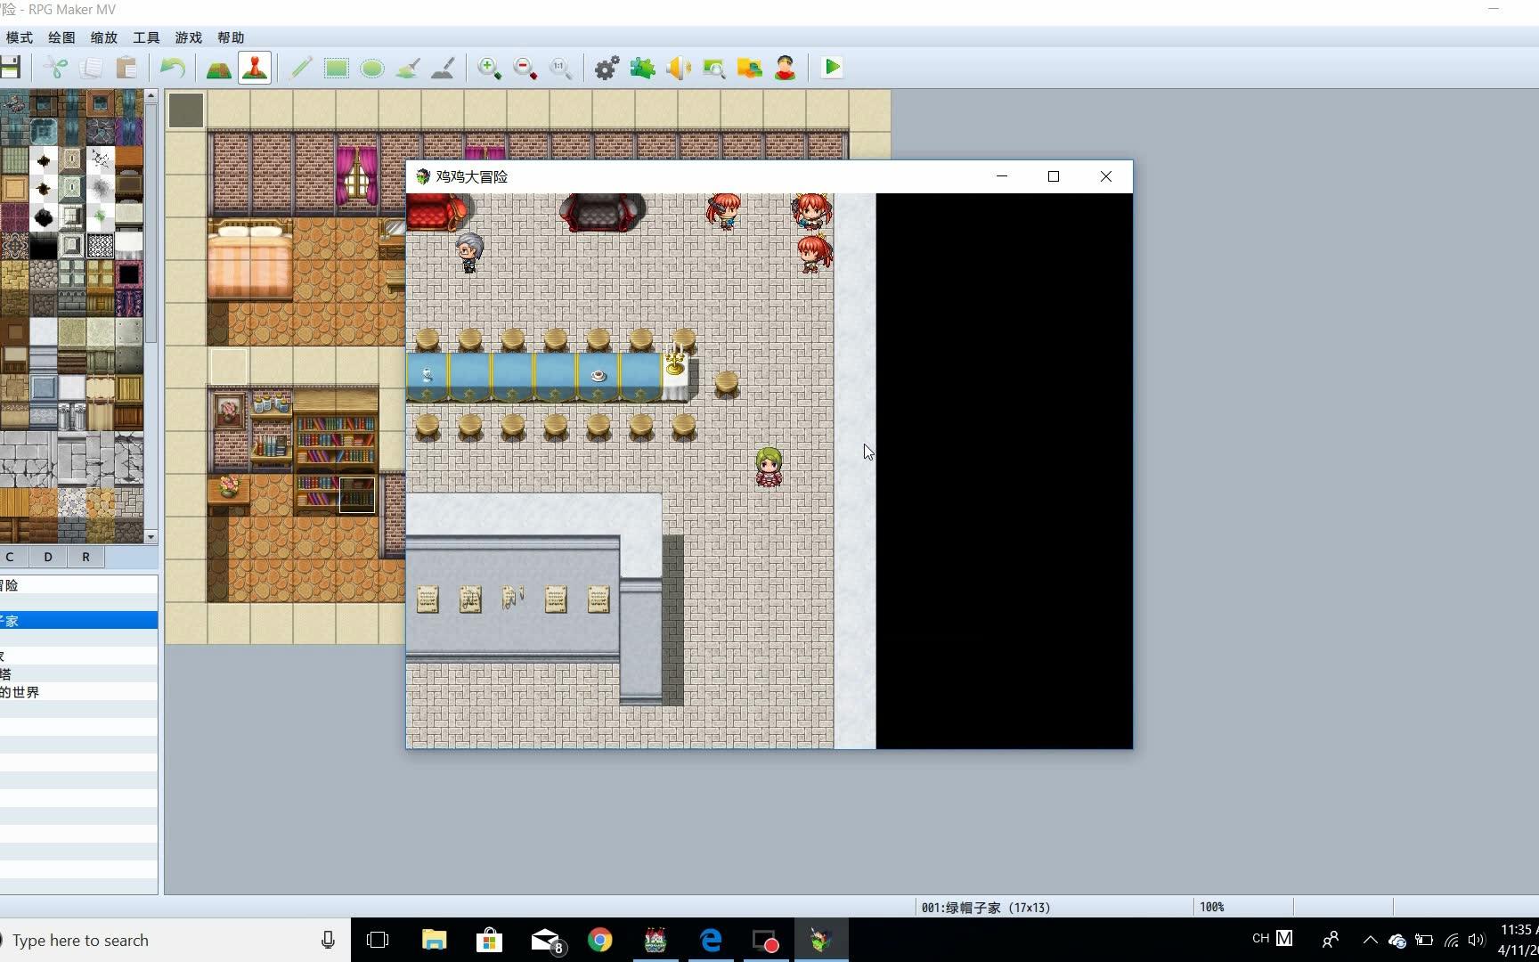The image size is (1539, 962).
Task: Open the 工具 menu
Action: tap(146, 37)
